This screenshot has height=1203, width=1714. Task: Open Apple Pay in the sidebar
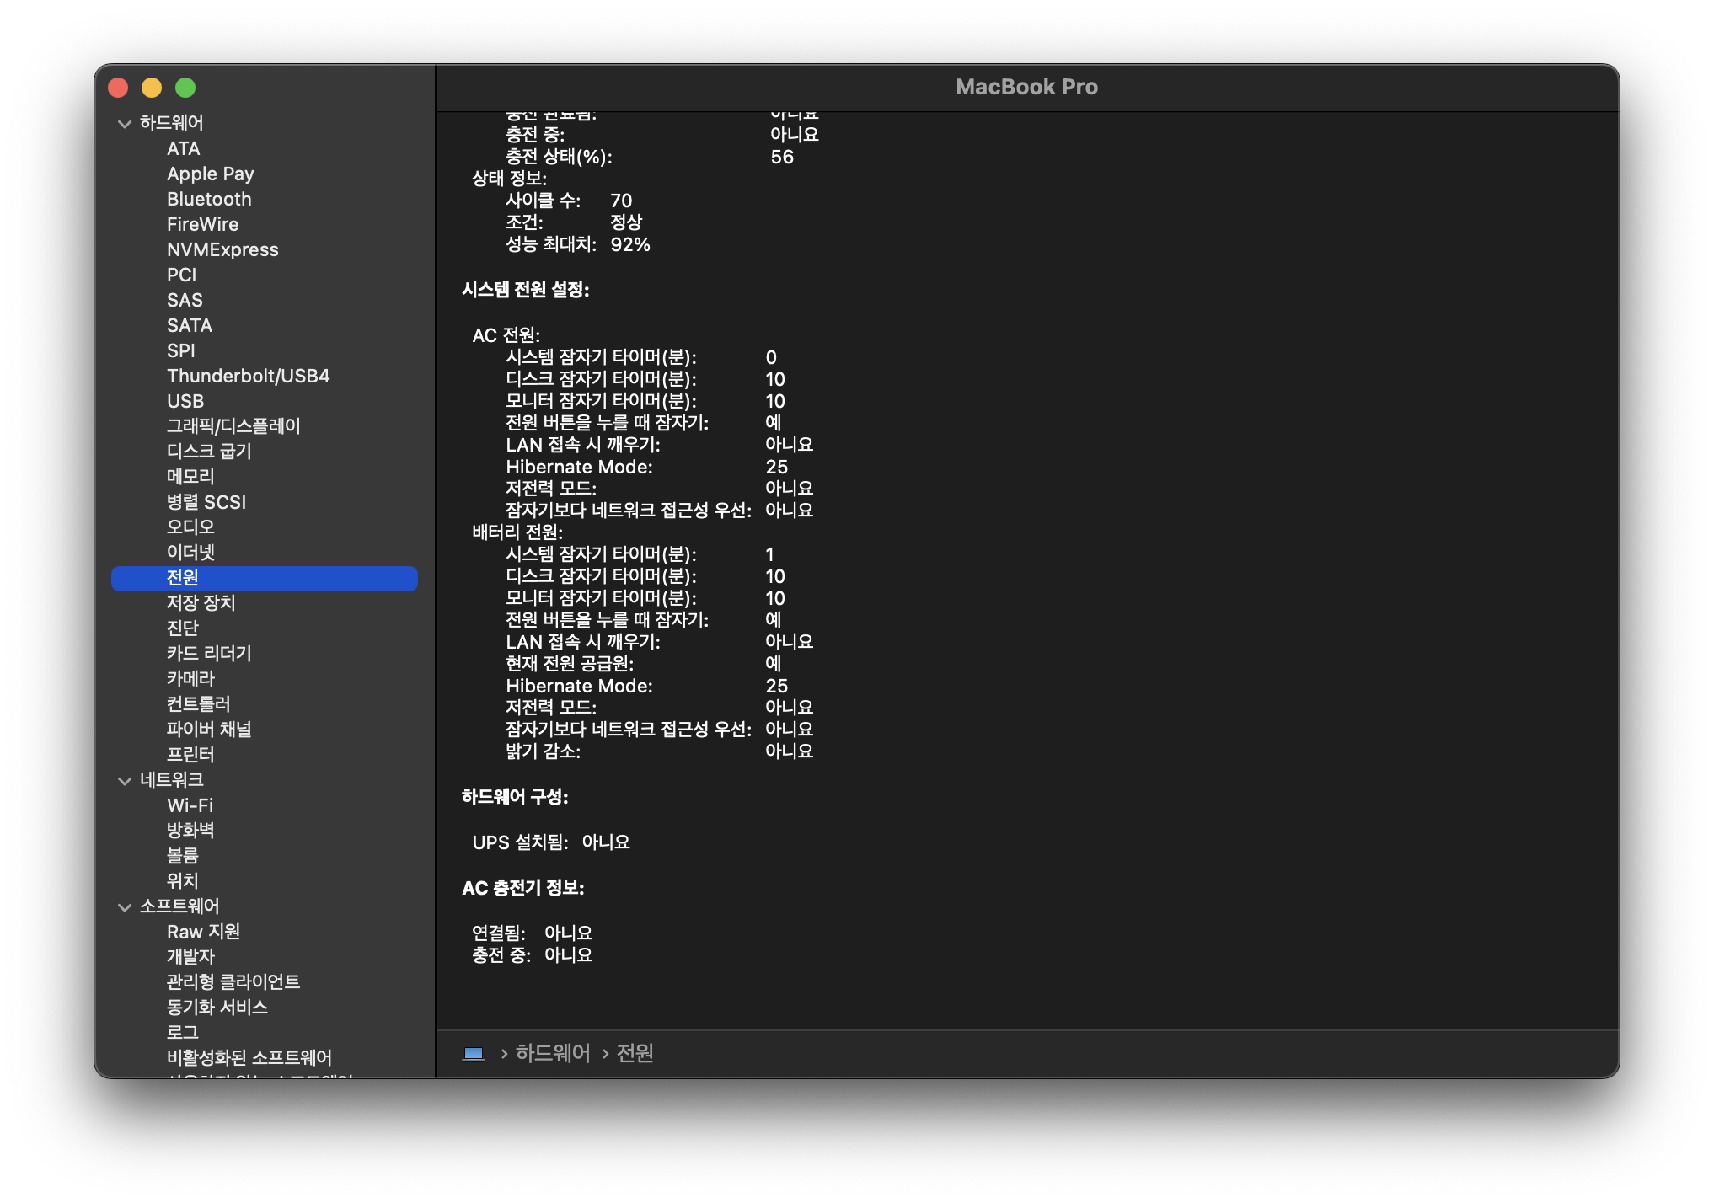tap(210, 174)
